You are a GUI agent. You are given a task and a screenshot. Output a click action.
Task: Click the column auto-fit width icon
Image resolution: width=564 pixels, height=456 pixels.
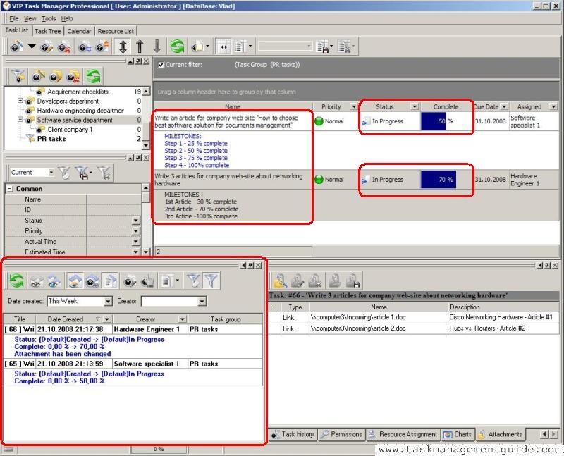(223, 47)
